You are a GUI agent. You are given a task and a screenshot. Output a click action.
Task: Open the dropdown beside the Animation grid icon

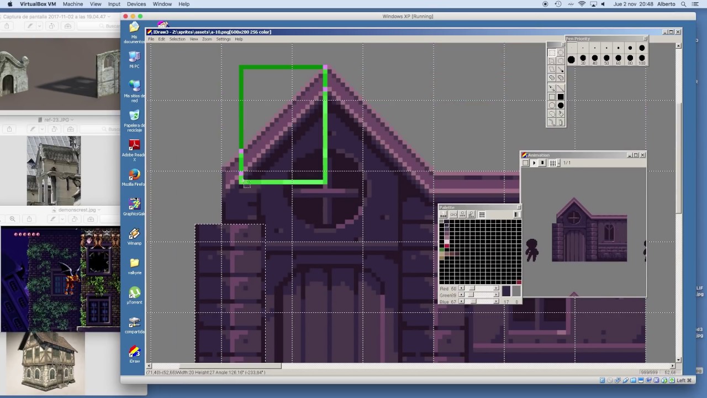click(x=558, y=163)
